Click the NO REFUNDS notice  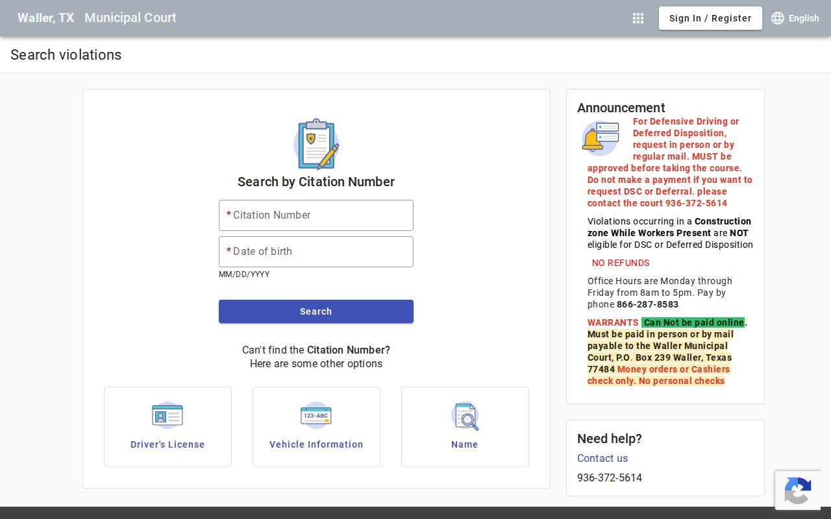(x=621, y=263)
